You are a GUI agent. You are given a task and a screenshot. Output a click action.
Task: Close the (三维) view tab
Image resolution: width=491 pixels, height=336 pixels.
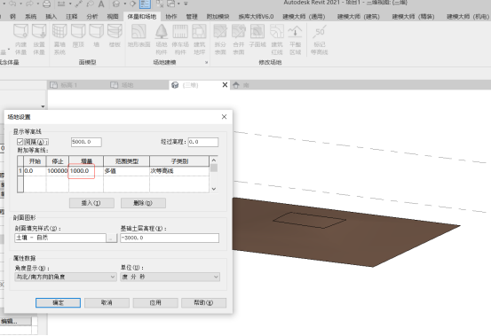[225, 85]
